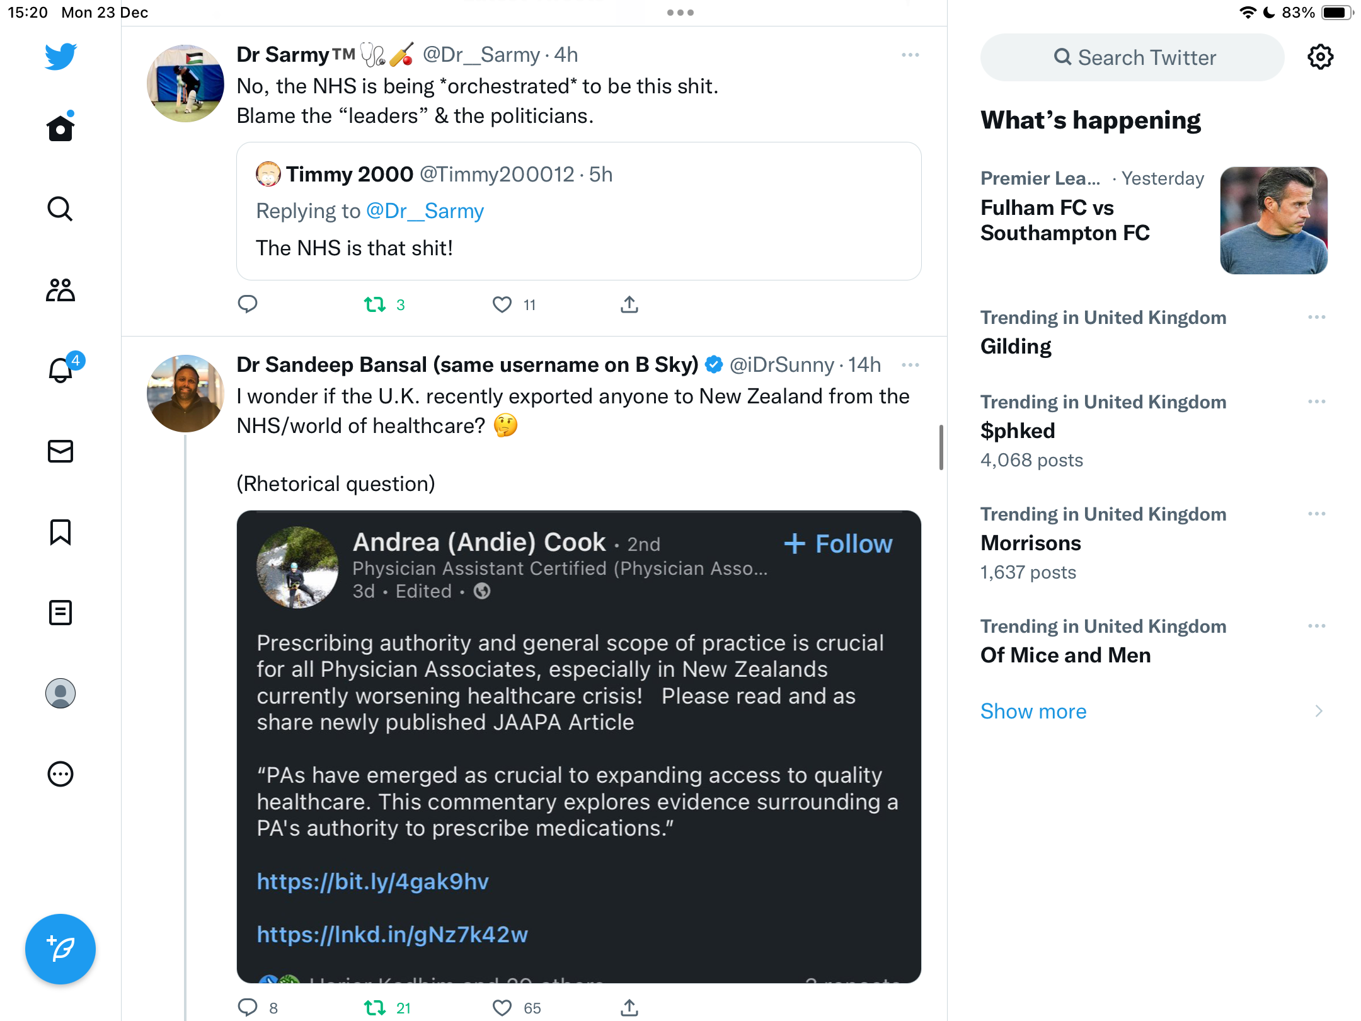
Task: Open the more options menu on Dr Sarmy's tweet
Action: point(910,55)
